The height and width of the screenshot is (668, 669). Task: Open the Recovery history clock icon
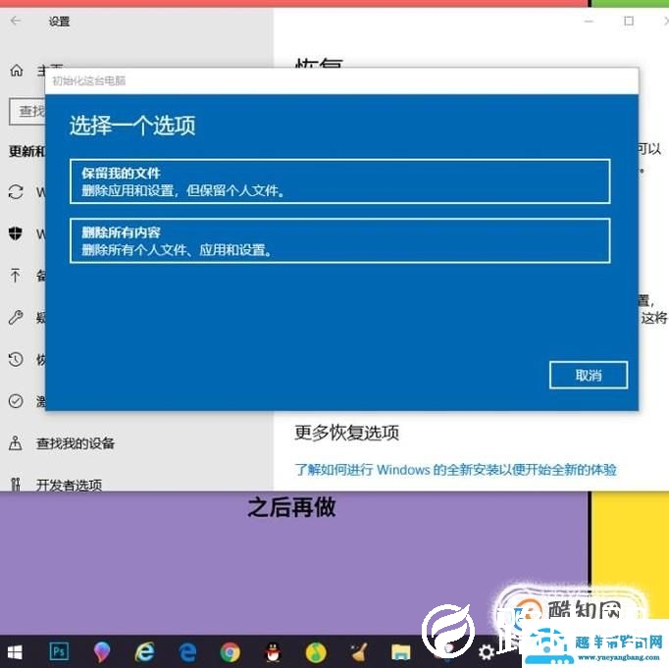(x=16, y=359)
